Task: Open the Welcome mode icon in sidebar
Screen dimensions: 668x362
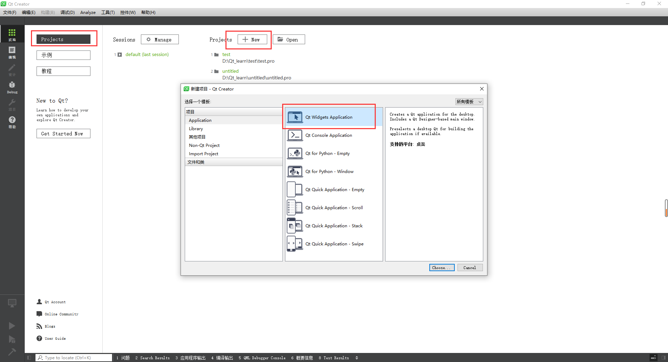Action: point(12,34)
